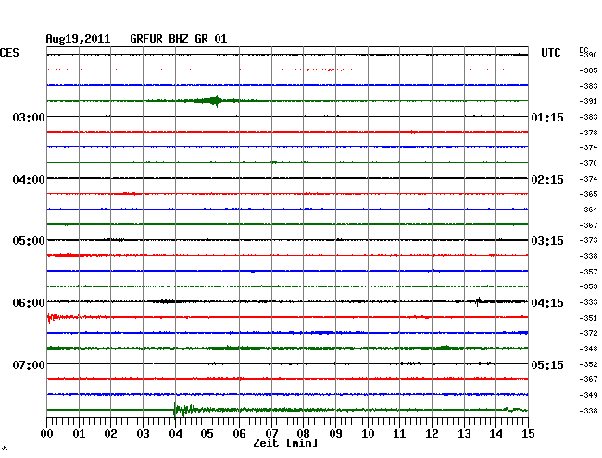Select minute tick label 00
602x458 pixels.
[47, 434]
